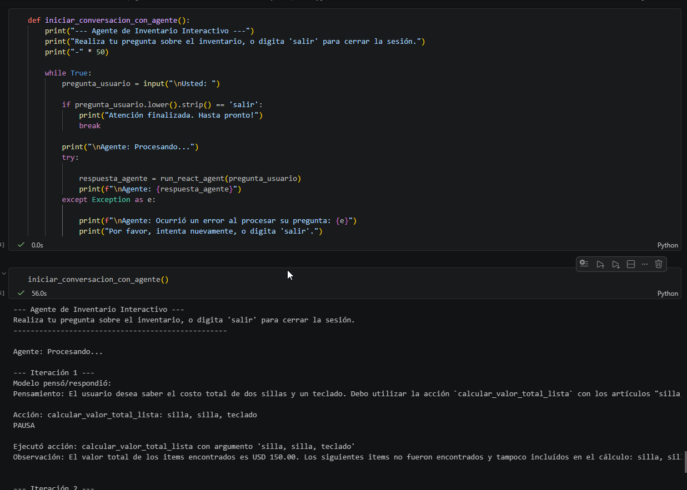Image resolution: width=687 pixels, height=490 pixels.
Task: Click the green success checkmark beside 0.0s
Action: pyautogui.click(x=21, y=245)
